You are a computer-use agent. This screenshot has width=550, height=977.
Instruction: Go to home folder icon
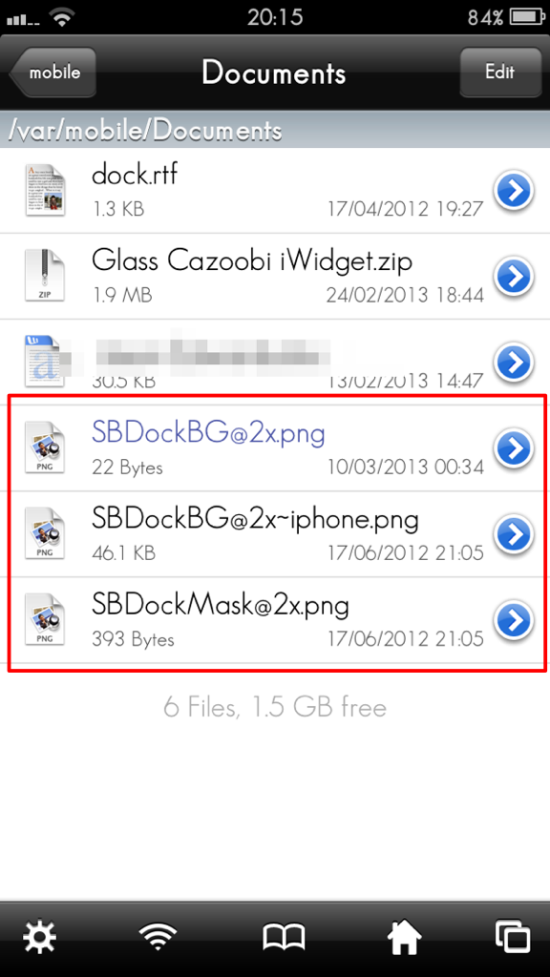click(x=404, y=937)
